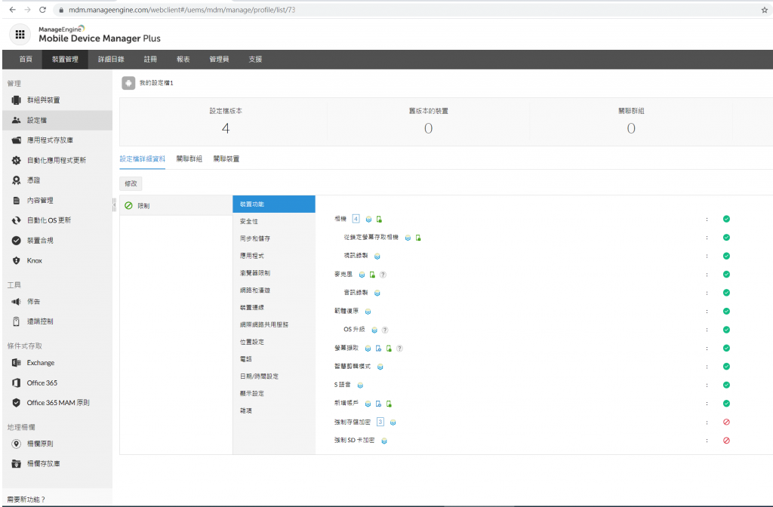
Task: Open Office 365 conditional access
Action: pyautogui.click(x=42, y=383)
